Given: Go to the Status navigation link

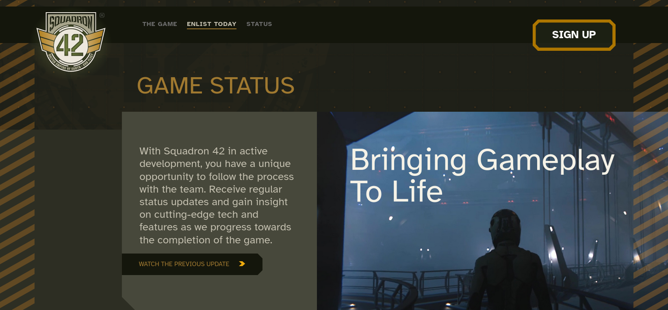Looking at the screenshot, I should click(x=259, y=24).
